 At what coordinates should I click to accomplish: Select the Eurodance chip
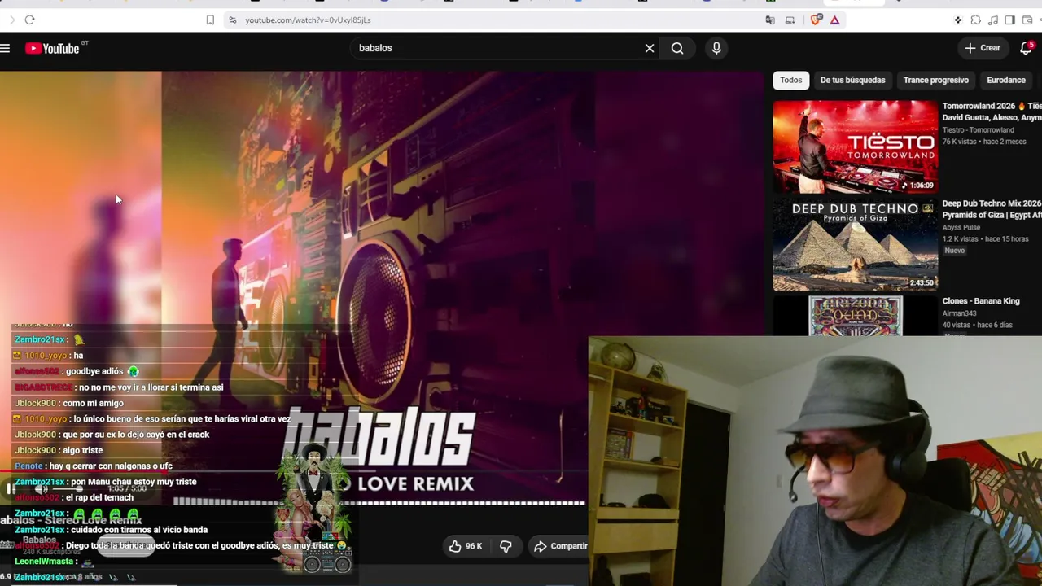(x=1005, y=80)
